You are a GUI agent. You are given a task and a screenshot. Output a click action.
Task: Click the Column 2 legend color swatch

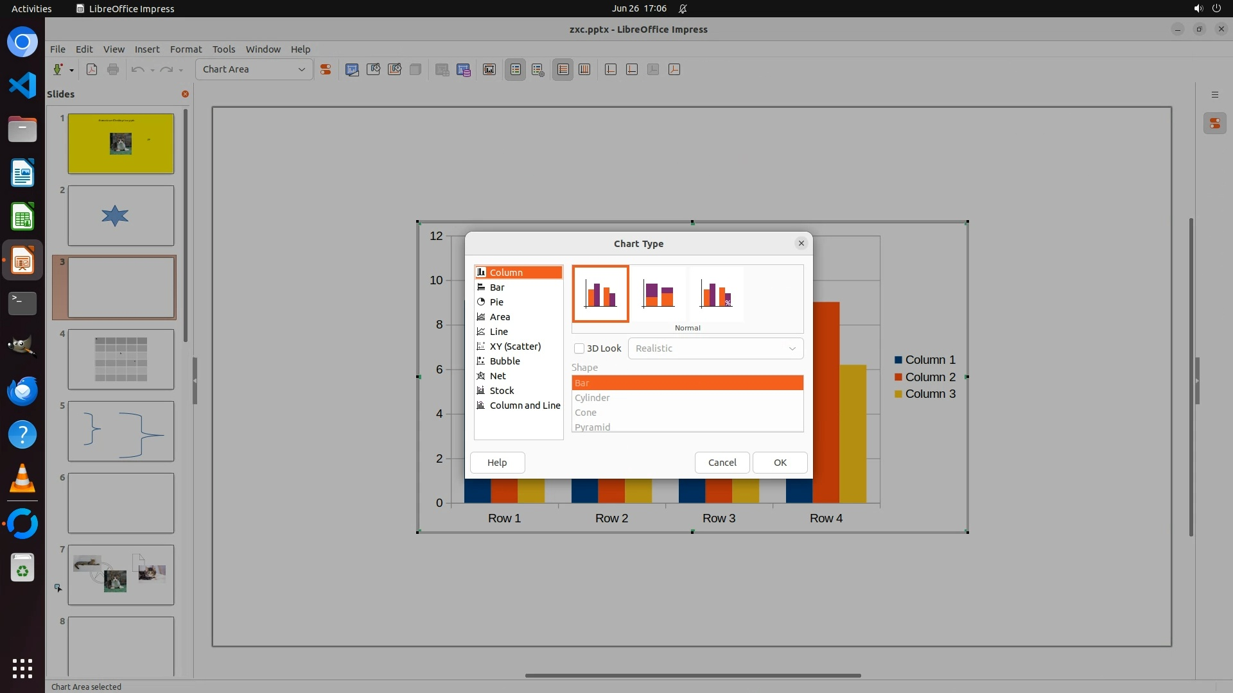point(898,377)
